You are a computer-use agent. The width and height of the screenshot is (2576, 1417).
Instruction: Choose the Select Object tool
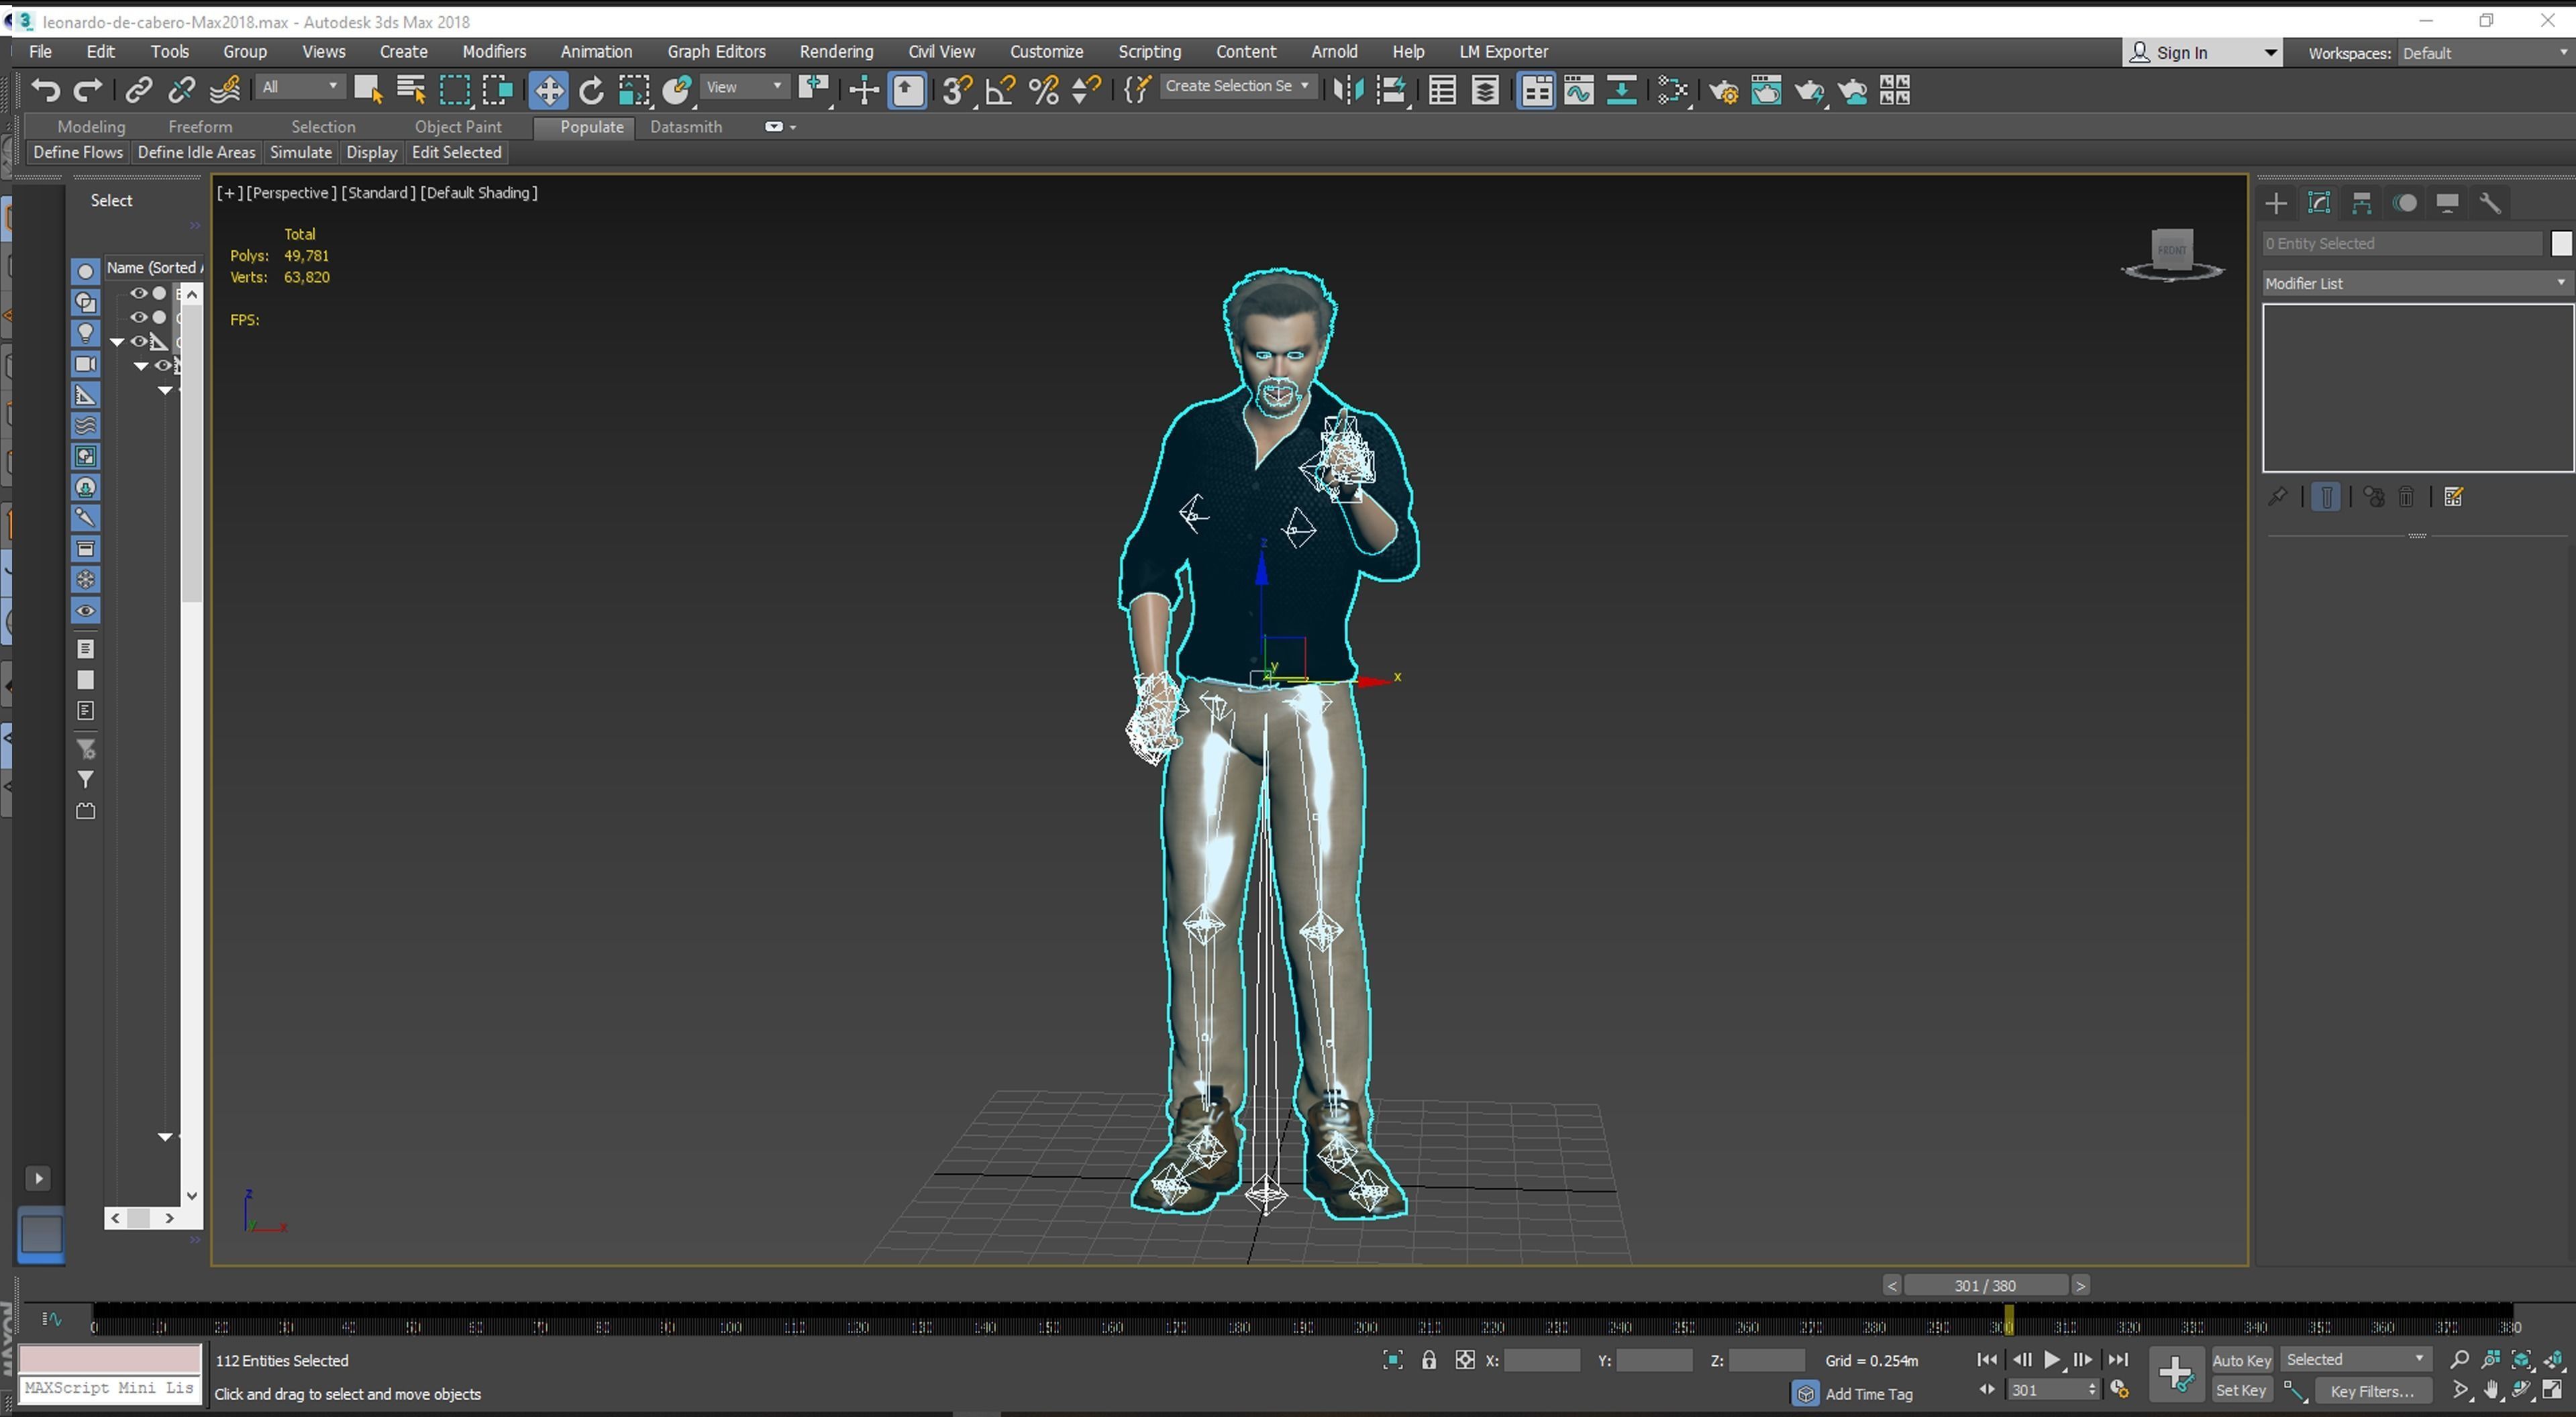click(x=368, y=91)
